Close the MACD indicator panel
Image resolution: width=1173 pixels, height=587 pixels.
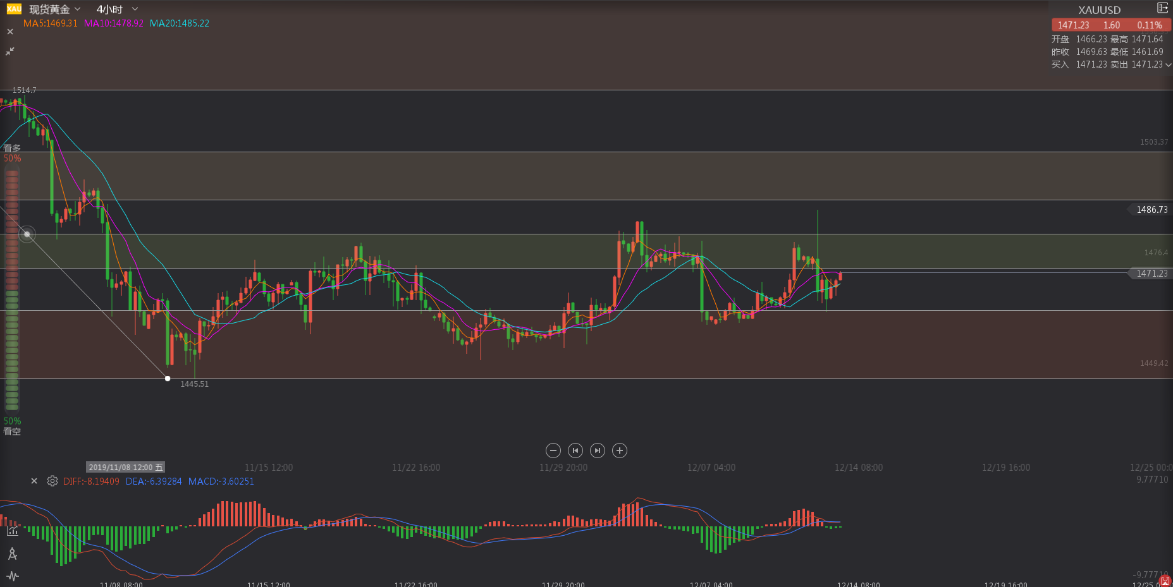click(34, 481)
